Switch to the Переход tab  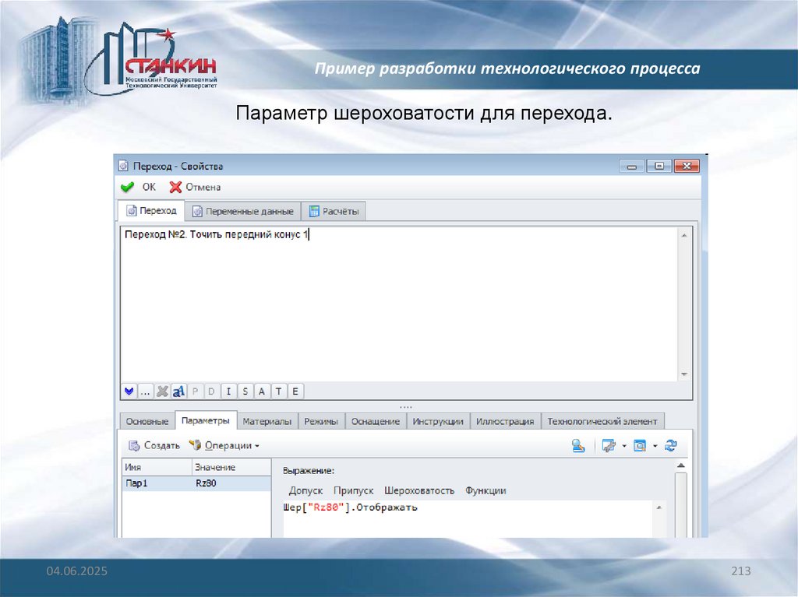(x=151, y=210)
